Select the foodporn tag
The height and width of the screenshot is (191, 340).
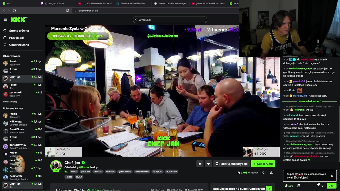click(157, 172)
